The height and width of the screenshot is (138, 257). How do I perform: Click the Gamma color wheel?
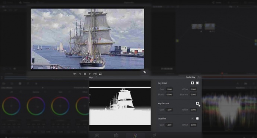[36, 106]
